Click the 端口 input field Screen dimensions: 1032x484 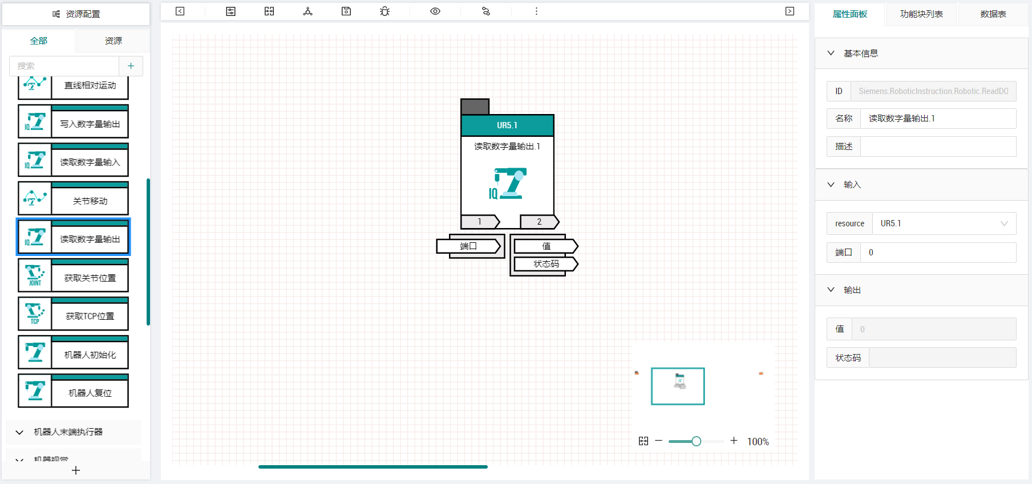click(x=938, y=253)
